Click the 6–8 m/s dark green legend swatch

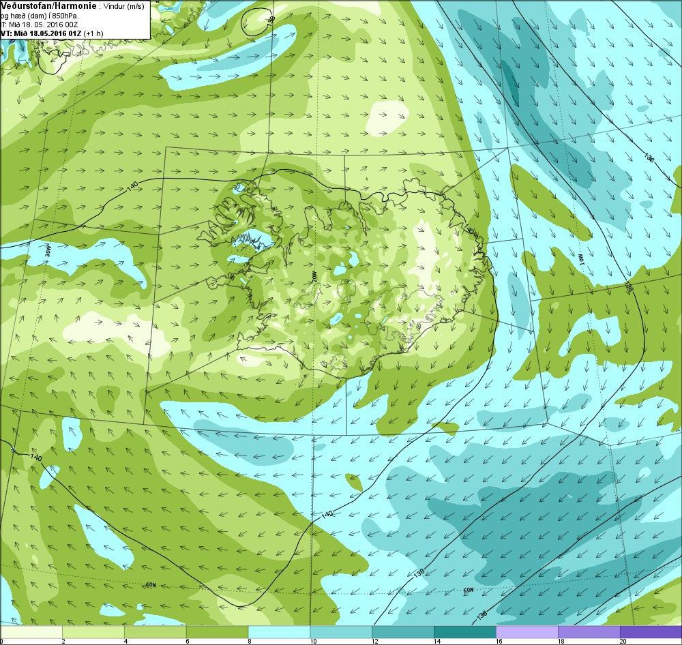(217, 631)
